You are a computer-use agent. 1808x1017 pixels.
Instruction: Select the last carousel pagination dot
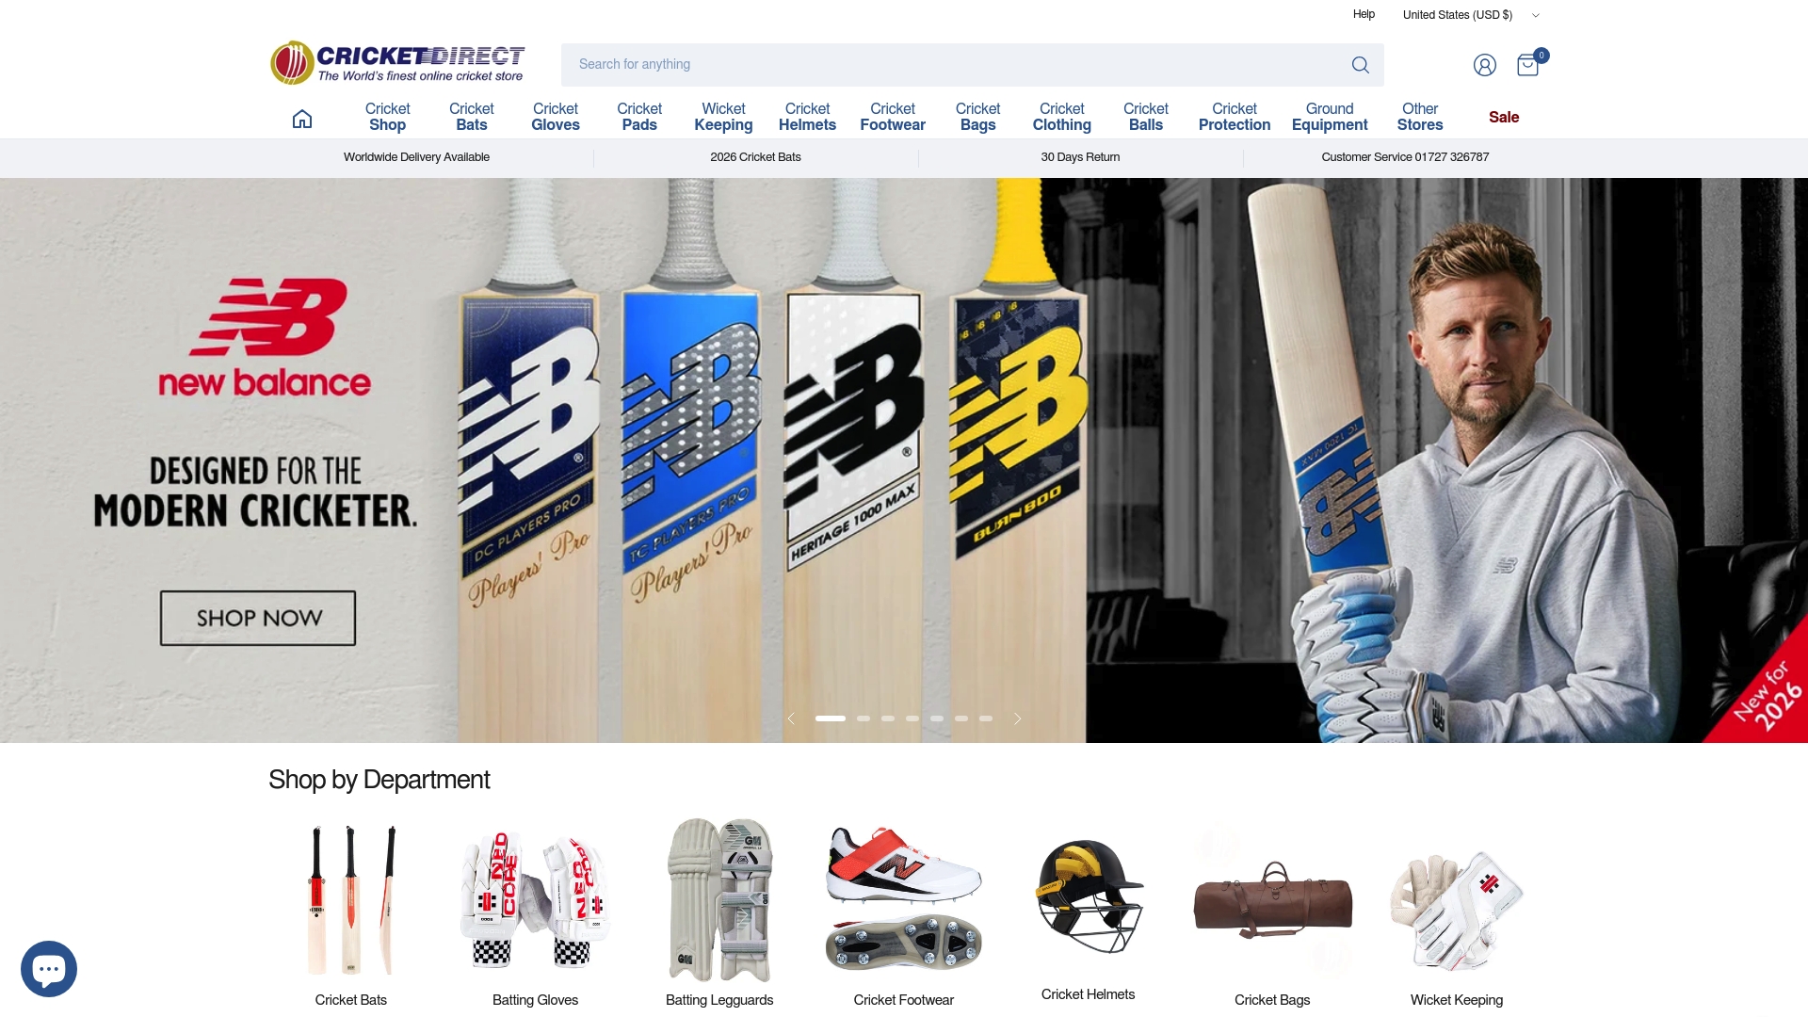pyautogui.click(x=986, y=718)
